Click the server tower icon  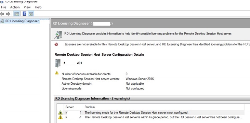coord(58,63)
